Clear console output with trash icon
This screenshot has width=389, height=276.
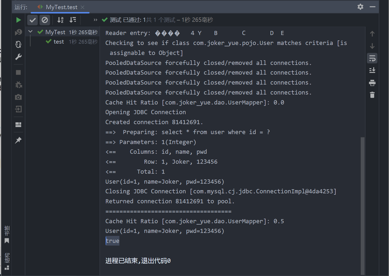(372, 95)
